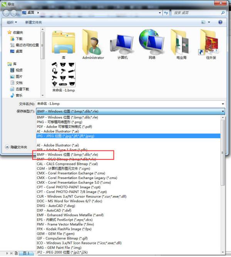This screenshot has width=231, height=257.
Task: Click the search 桌面 input field
Action: pyautogui.click(x=196, y=13)
